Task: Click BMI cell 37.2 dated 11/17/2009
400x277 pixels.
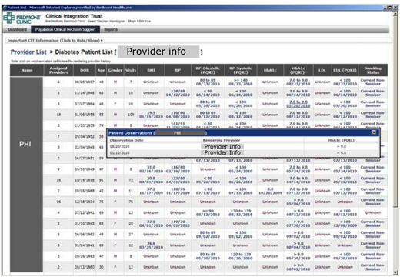Action: point(152,191)
